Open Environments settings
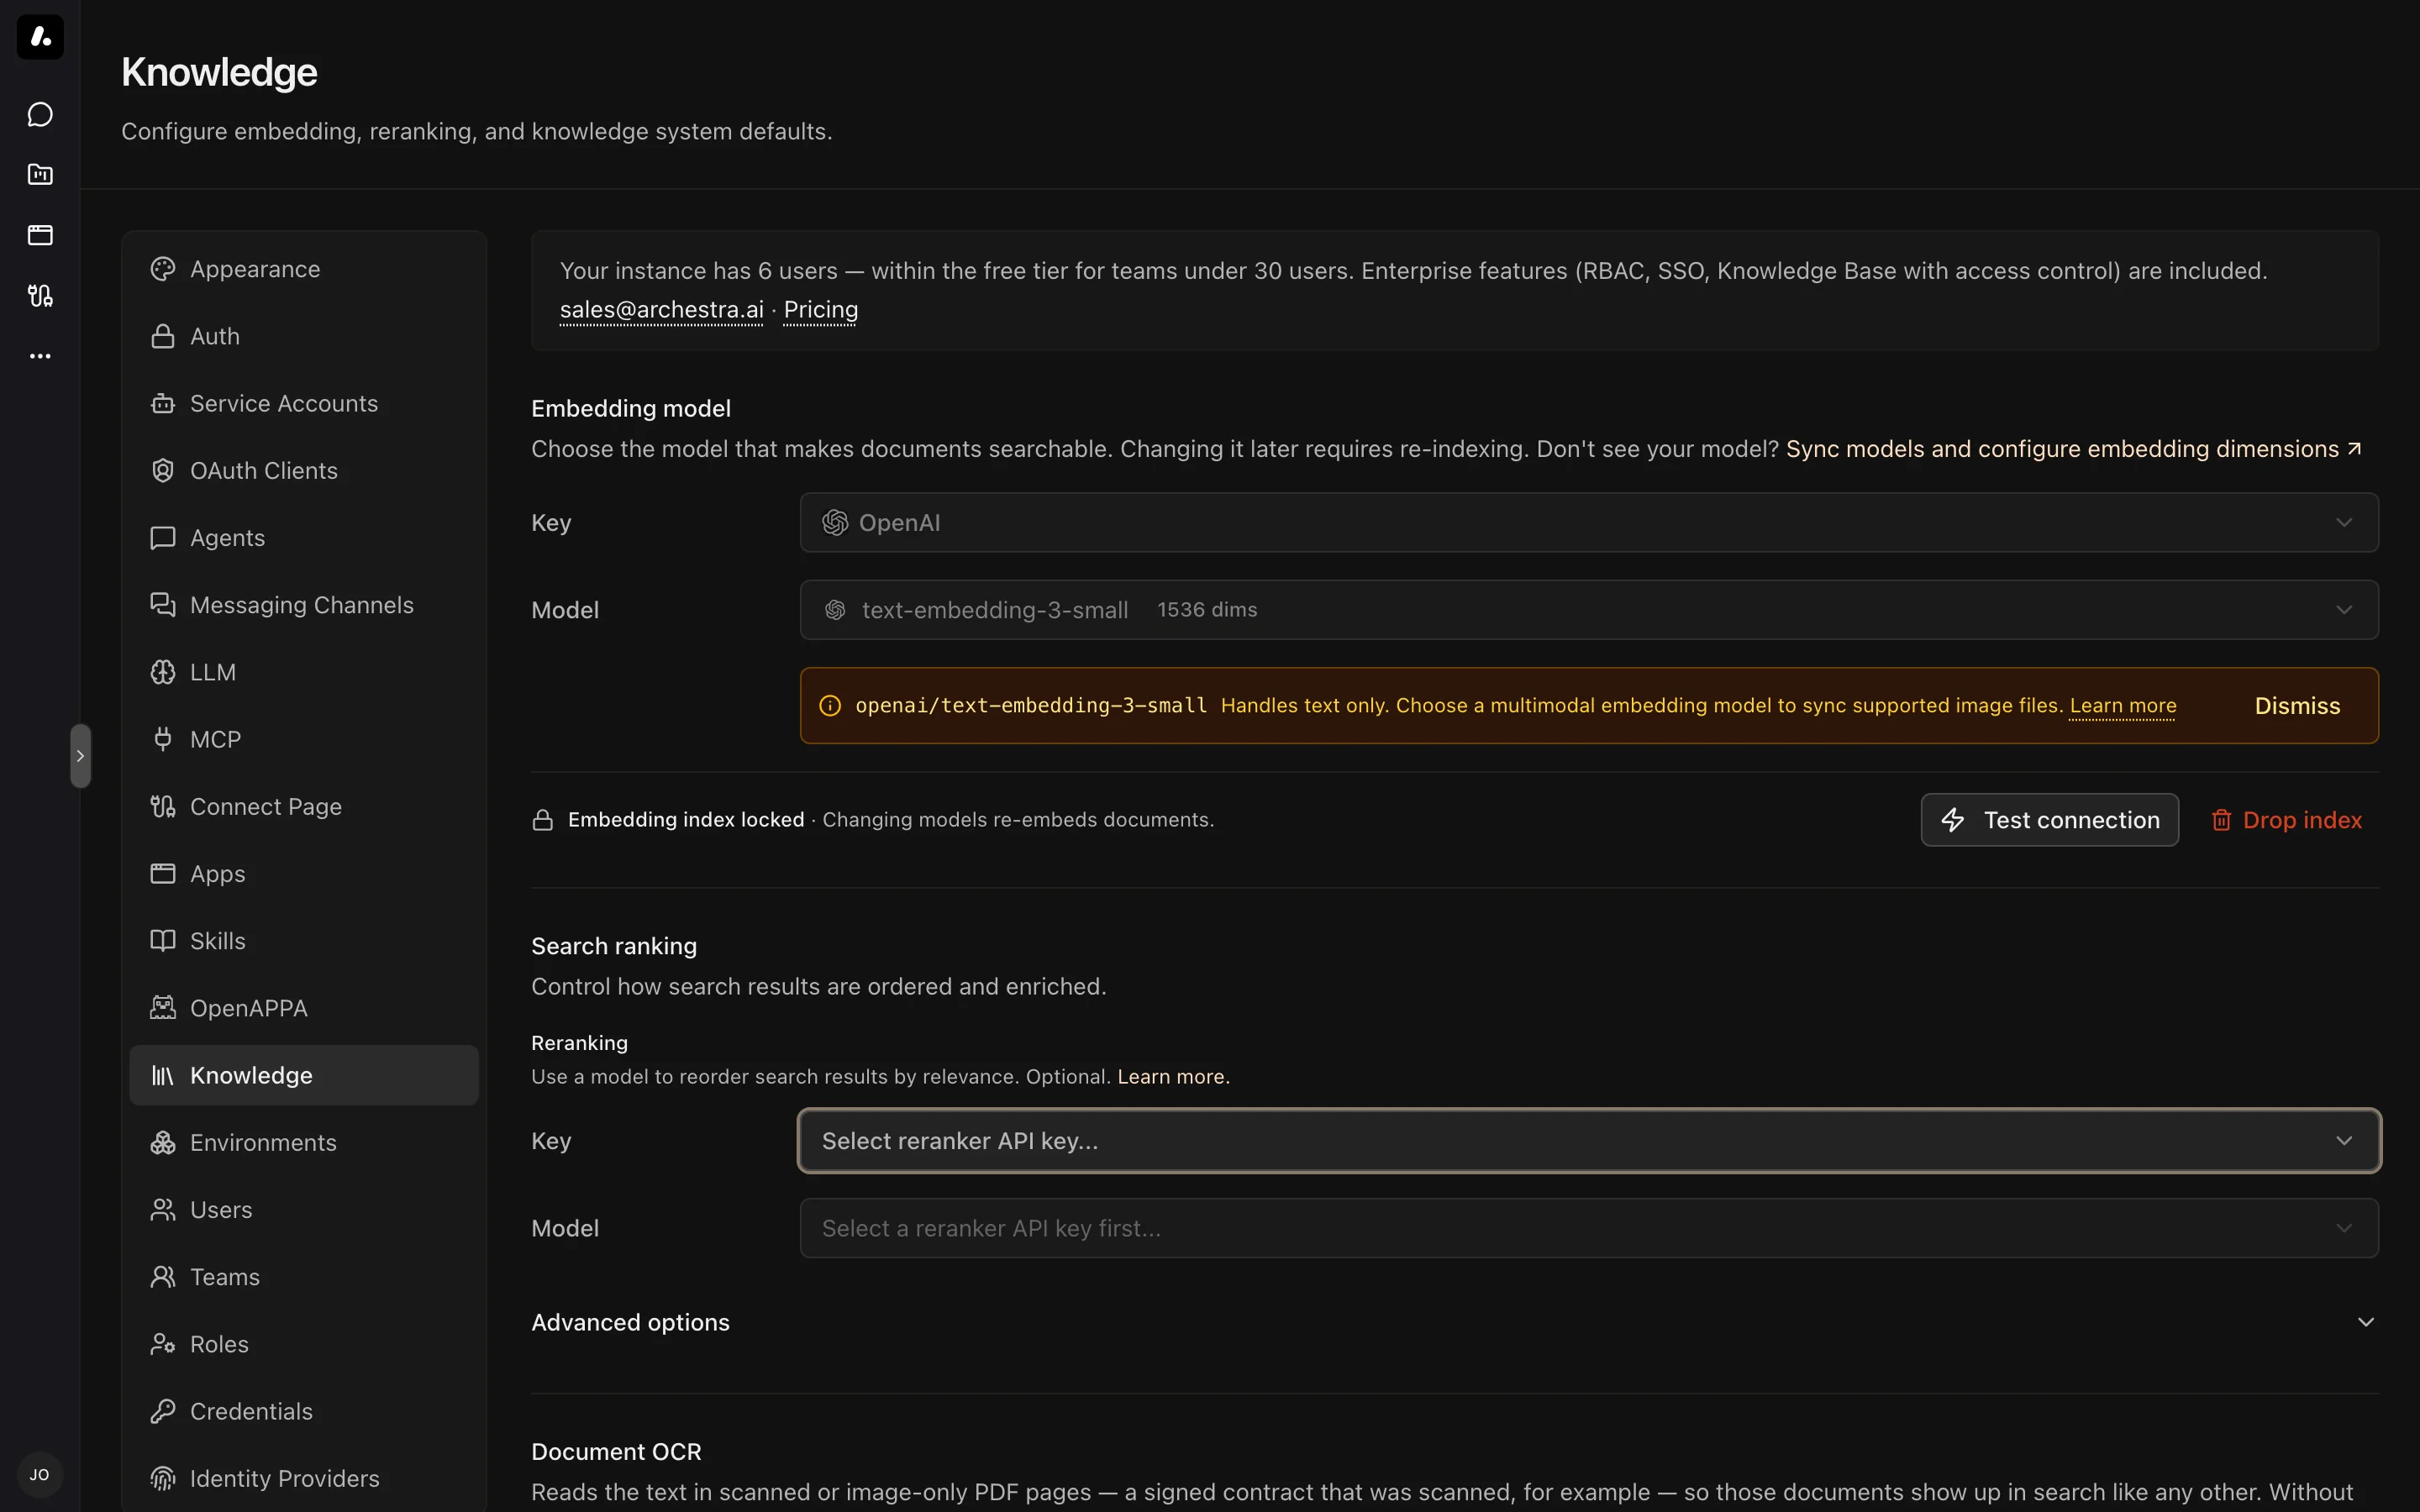Viewport: 2420px width, 1512px height. [x=304, y=1142]
